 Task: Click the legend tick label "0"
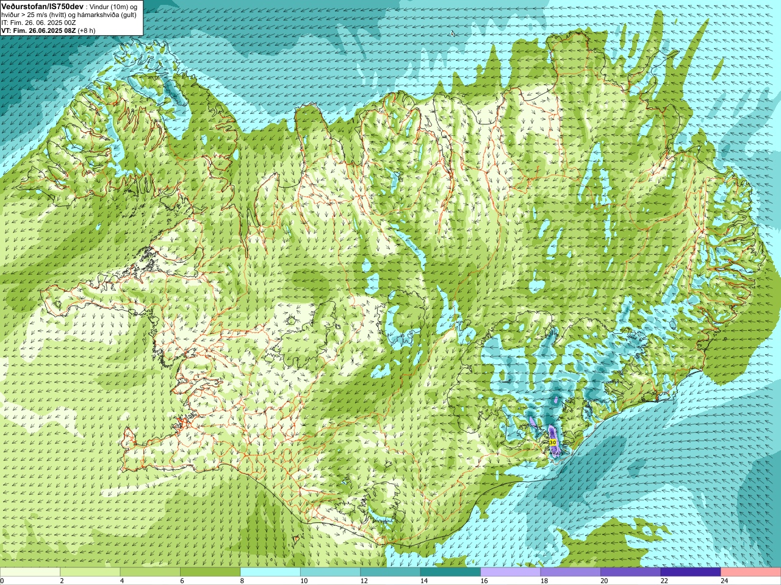(x=2, y=581)
